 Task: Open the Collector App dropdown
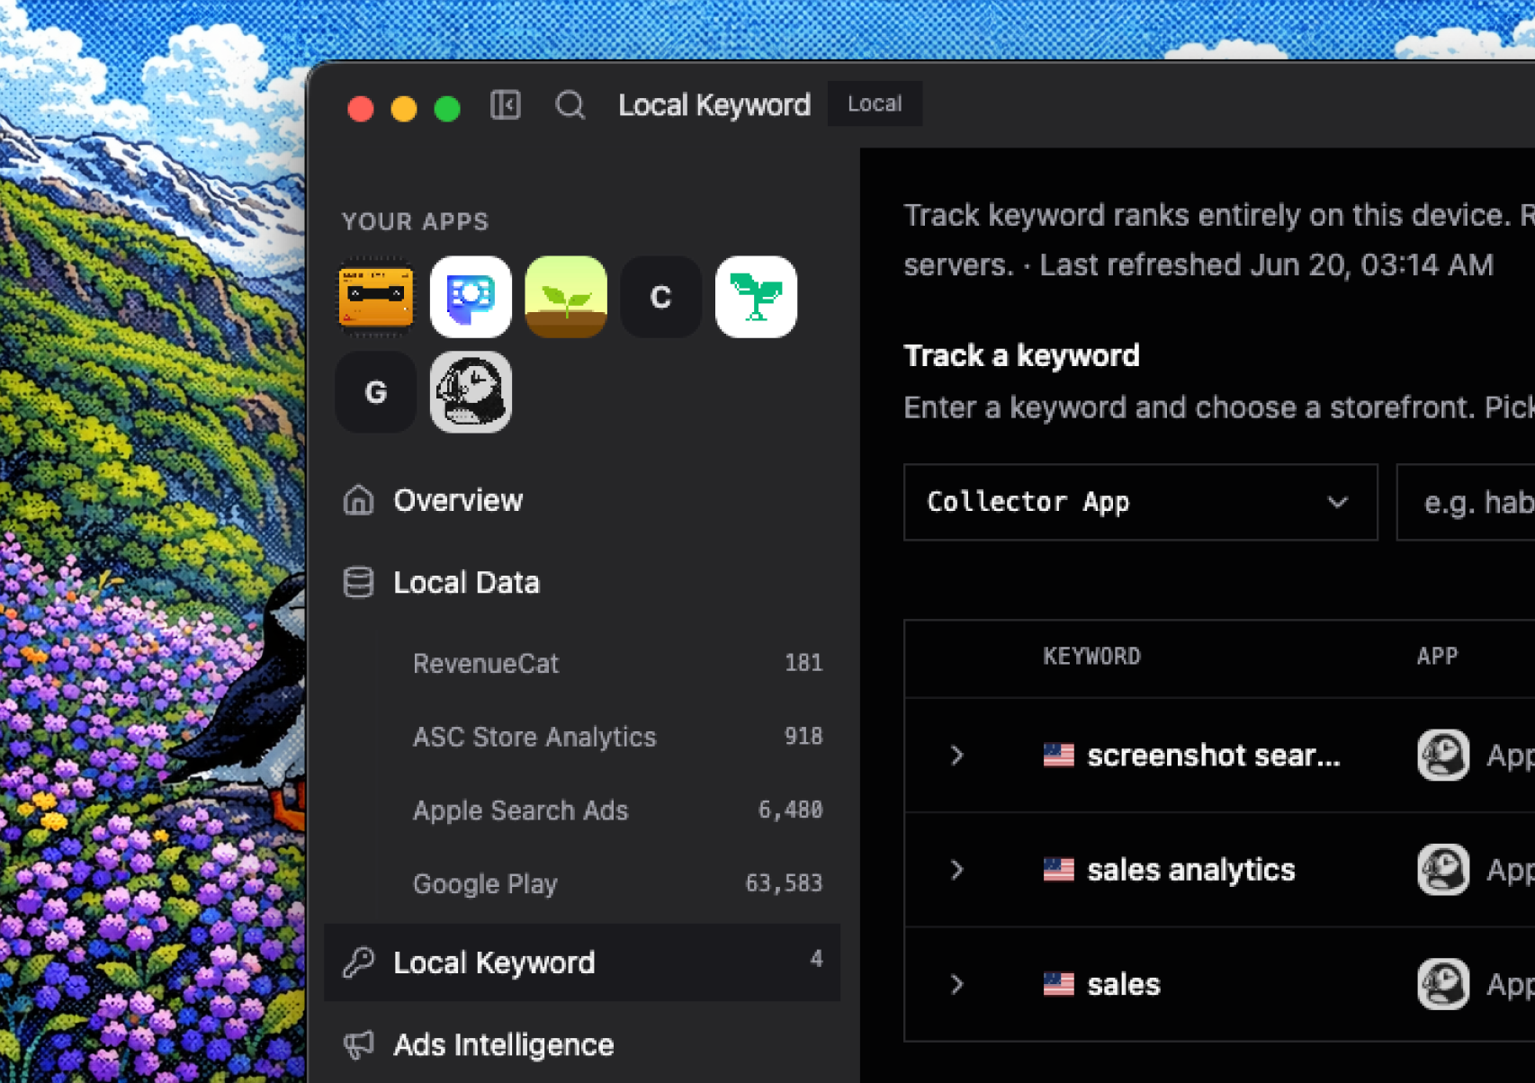pos(1140,502)
